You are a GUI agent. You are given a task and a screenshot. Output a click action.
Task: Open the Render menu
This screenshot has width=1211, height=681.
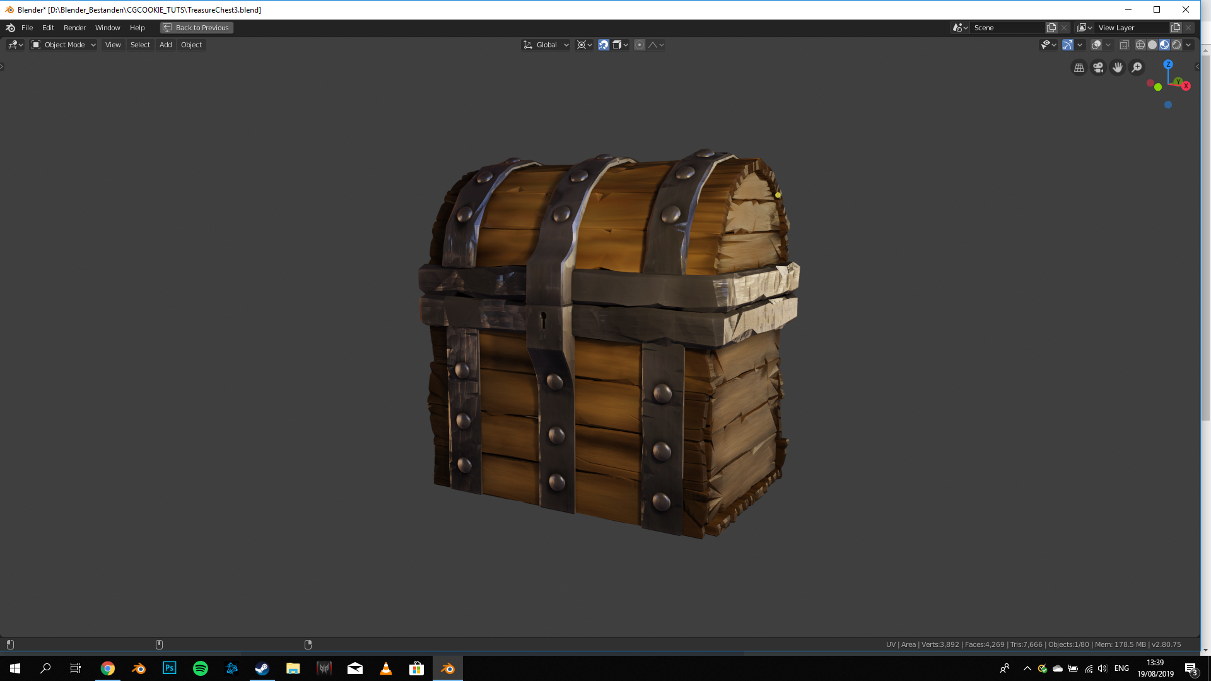tap(74, 28)
